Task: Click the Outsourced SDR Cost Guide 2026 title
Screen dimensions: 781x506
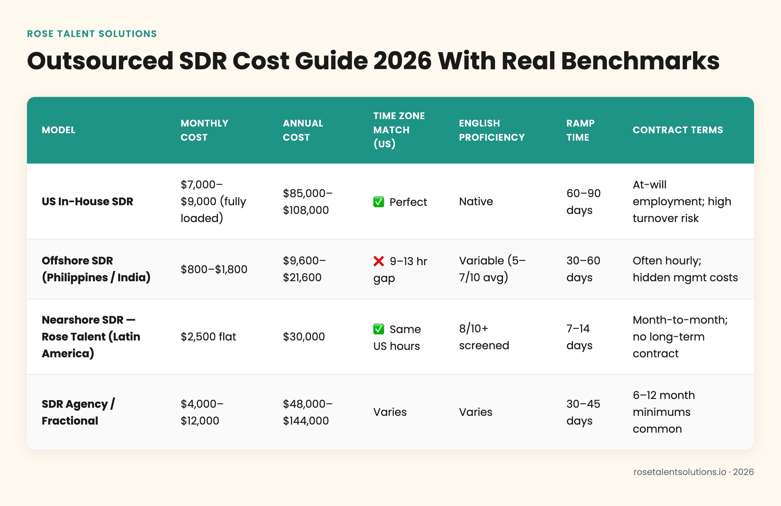Action: (x=373, y=61)
